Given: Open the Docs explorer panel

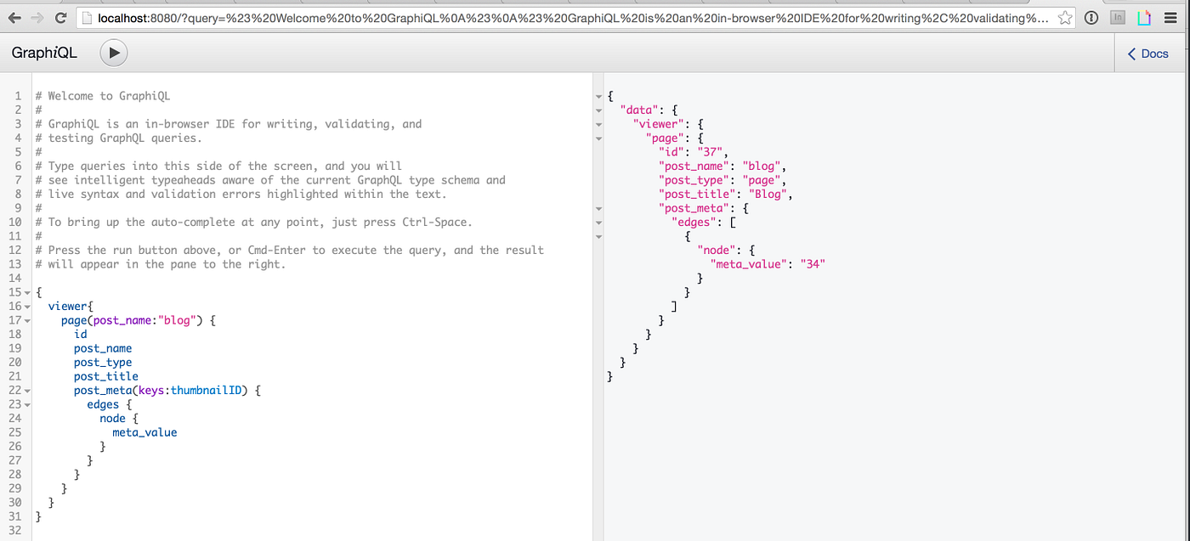Looking at the screenshot, I should [1147, 53].
